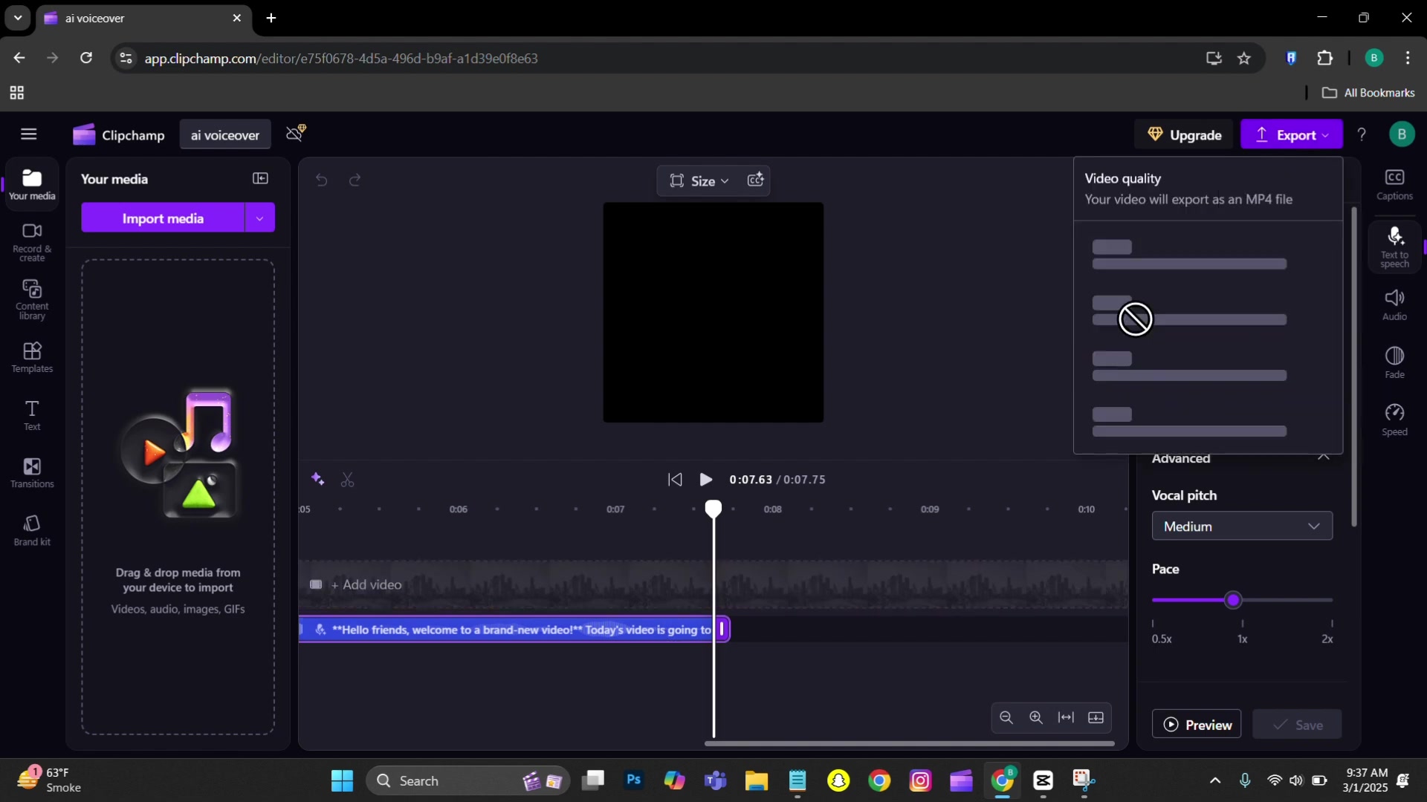Collapse the Advanced section
Screen dimensions: 1427x802
(1324, 458)
